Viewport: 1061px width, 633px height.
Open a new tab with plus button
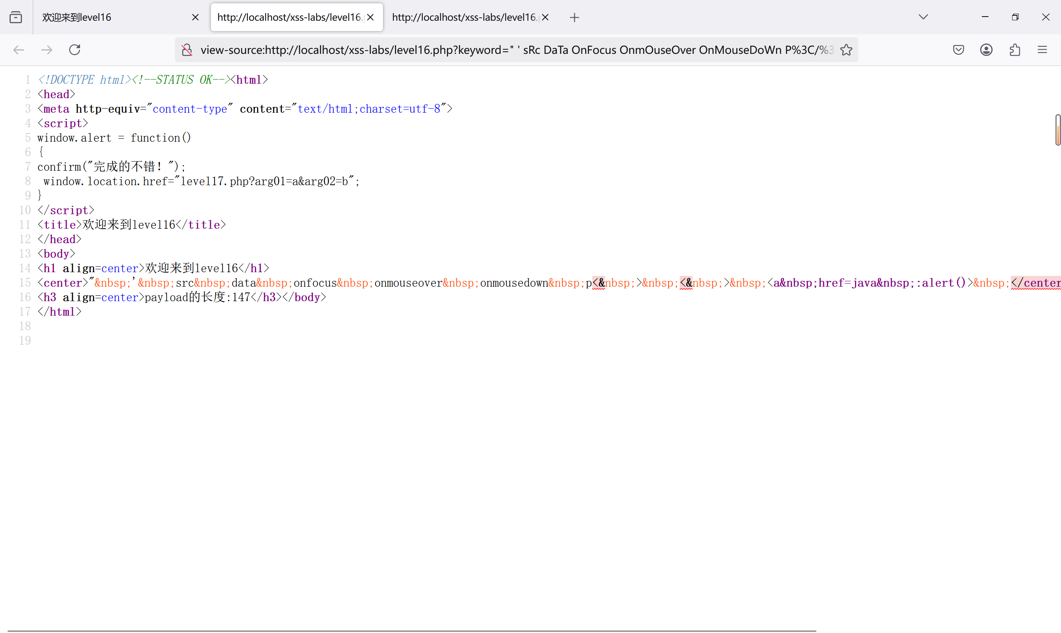[x=574, y=17]
